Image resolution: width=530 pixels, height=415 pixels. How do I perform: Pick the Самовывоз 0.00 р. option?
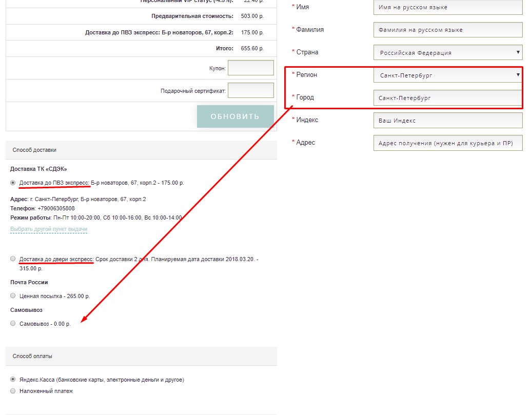13,323
